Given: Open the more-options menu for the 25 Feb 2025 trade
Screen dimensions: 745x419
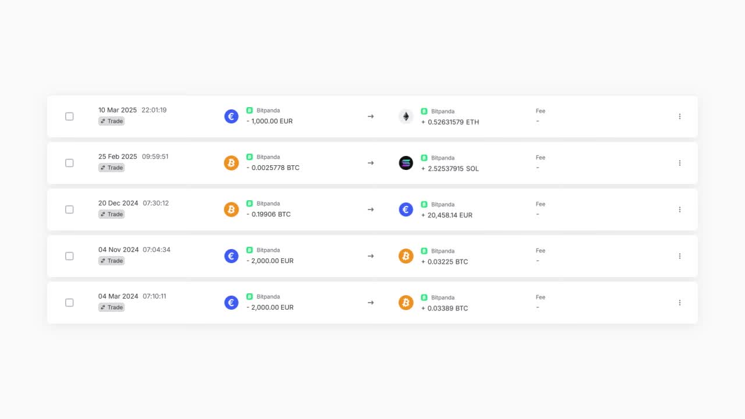Looking at the screenshot, I should click(x=679, y=163).
